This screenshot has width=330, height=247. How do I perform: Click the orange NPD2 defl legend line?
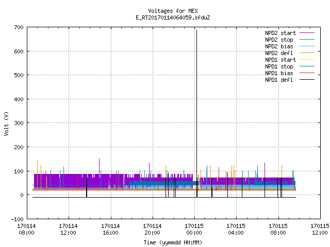307,52
